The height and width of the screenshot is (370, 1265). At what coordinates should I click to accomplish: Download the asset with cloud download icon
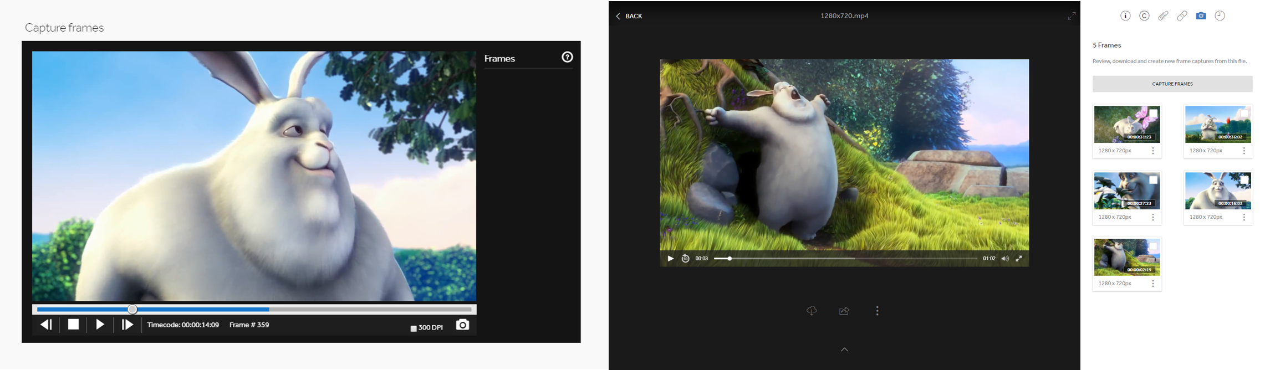click(812, 311)
